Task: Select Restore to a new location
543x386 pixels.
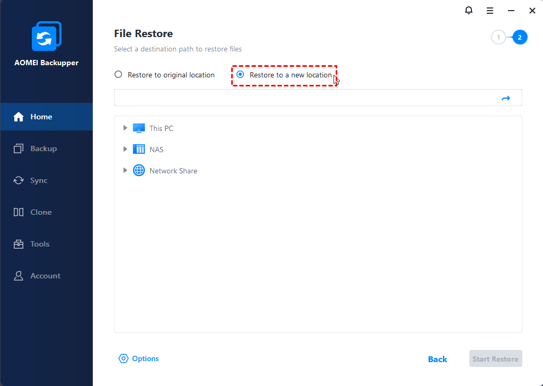Action: click(x=240, y=75)
